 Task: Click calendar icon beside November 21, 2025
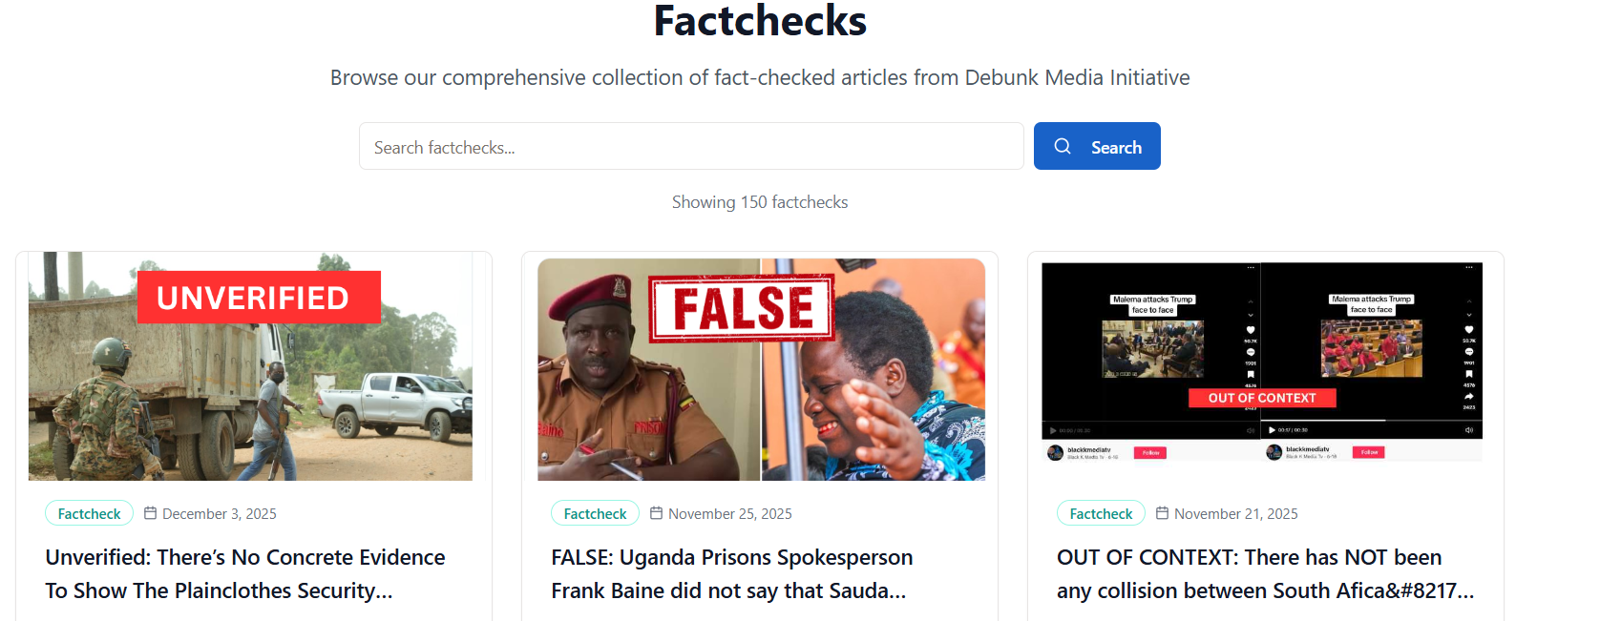point(1162,513)
